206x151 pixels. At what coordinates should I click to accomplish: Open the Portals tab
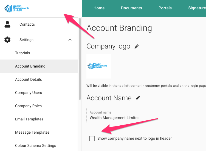tap(165, 8)
